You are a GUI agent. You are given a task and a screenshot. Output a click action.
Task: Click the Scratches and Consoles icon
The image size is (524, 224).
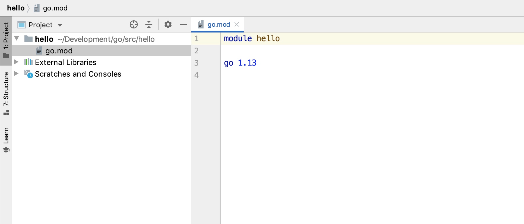(28, 74)
